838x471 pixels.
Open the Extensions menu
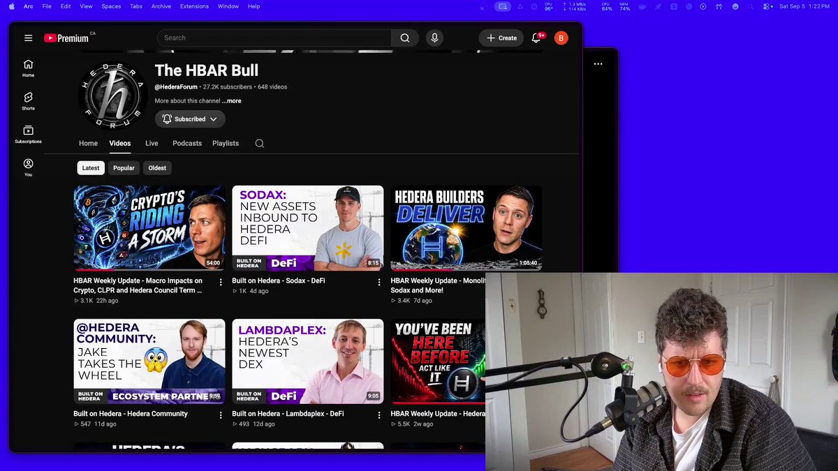coord(194,6)
